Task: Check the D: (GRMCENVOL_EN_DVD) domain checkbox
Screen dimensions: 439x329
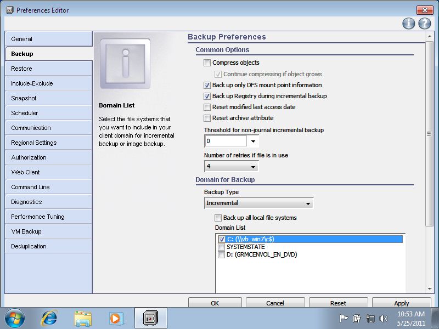Action: (222, 254)
